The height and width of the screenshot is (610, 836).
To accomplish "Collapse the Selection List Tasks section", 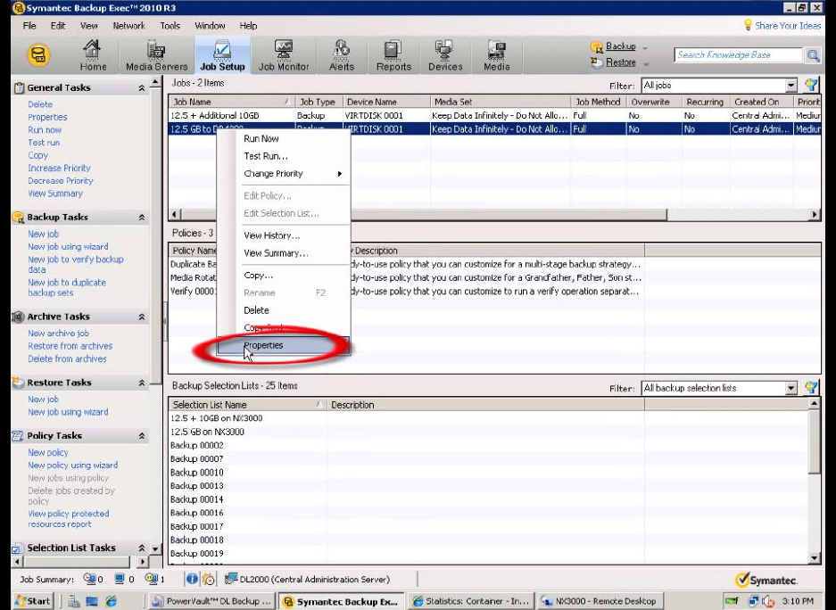I will tap(142, 548).
